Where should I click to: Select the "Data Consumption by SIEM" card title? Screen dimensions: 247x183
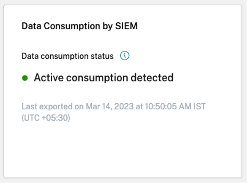click(79, 26)
